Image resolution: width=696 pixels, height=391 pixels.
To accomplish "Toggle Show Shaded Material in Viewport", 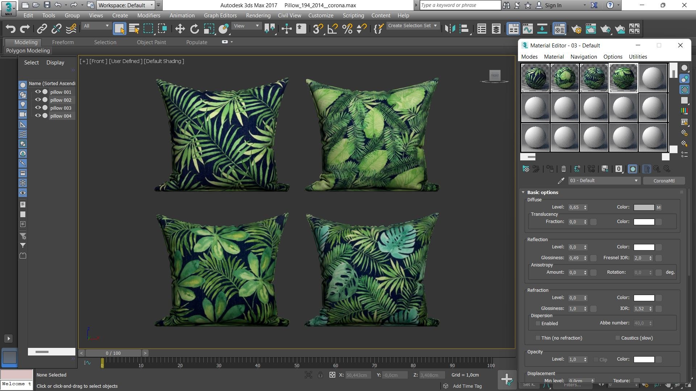I will coord(633,169).
